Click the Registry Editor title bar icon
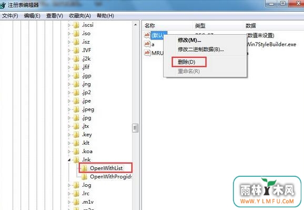The image size is (304, 210). click(x=3, y=5)
